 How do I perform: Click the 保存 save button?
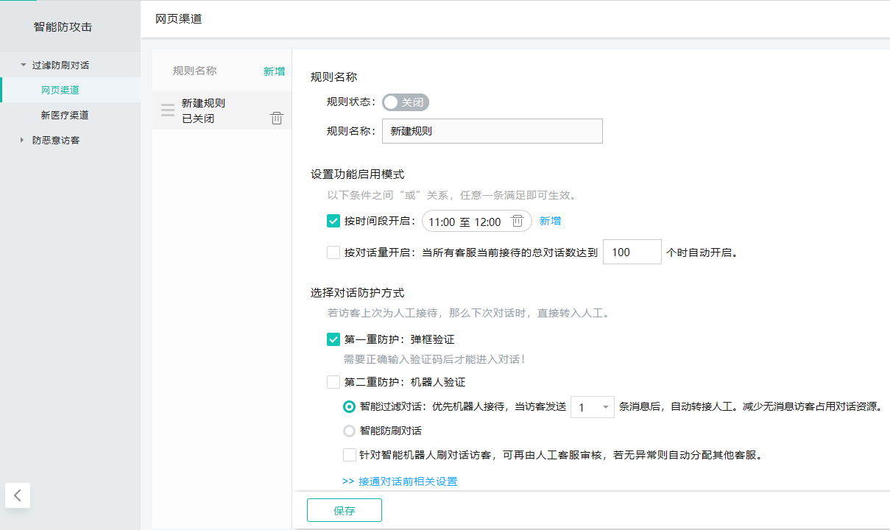[344, 509]
